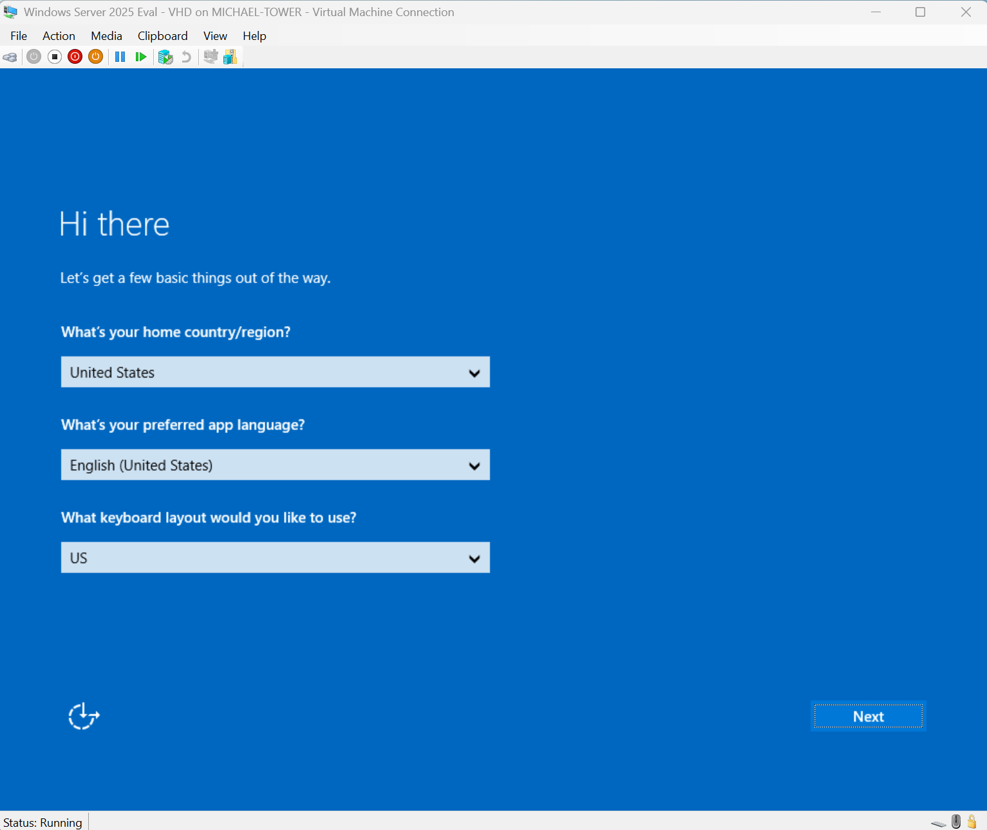Open the share zipped-file icon on the toolbar

click(x=230, y=57)
